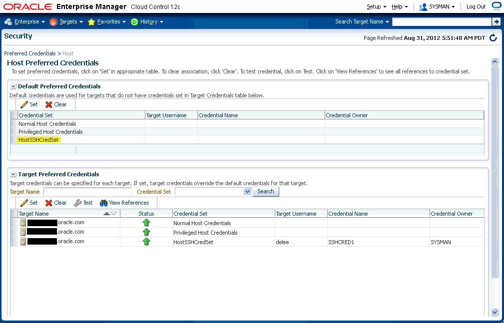Click the History clock icon

pyautogui.click(x=134, y=22)
